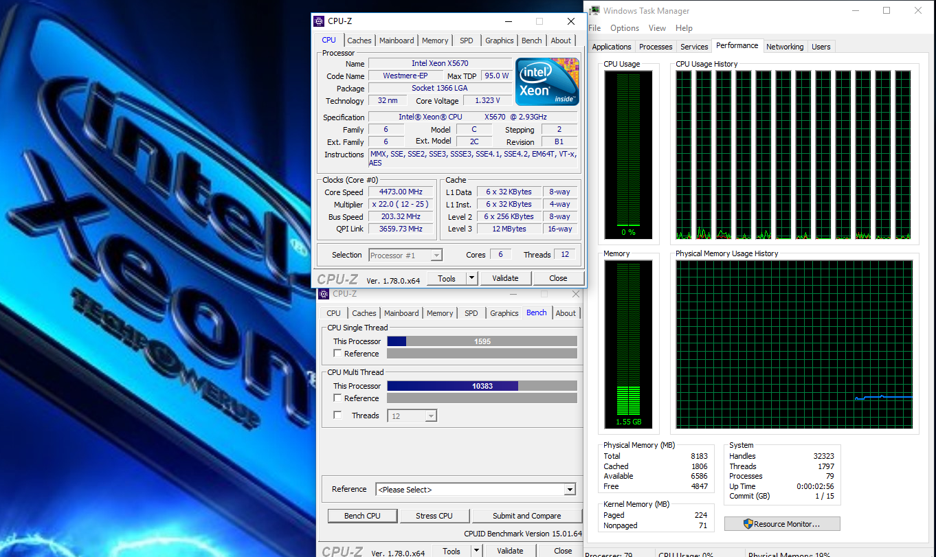Click Package value Socket 1366 LGA
This screenshot has width=936, height=557.
[x=439, y=88]
